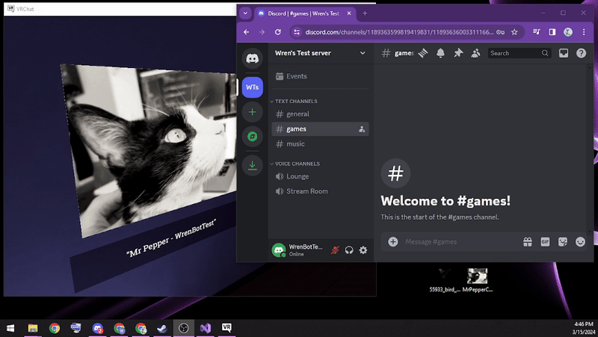Image resolution: width=598 pixels, height=337 pixels.
Task: Click the Chrome forward arrow
Action: [262, 32]
